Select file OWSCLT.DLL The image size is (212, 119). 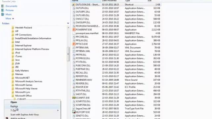[82, 19]
